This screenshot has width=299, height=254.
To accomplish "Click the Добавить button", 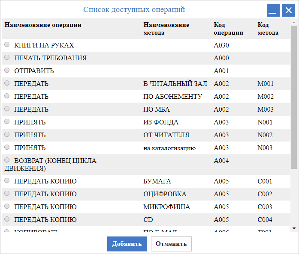I will (x=127, y=244).
